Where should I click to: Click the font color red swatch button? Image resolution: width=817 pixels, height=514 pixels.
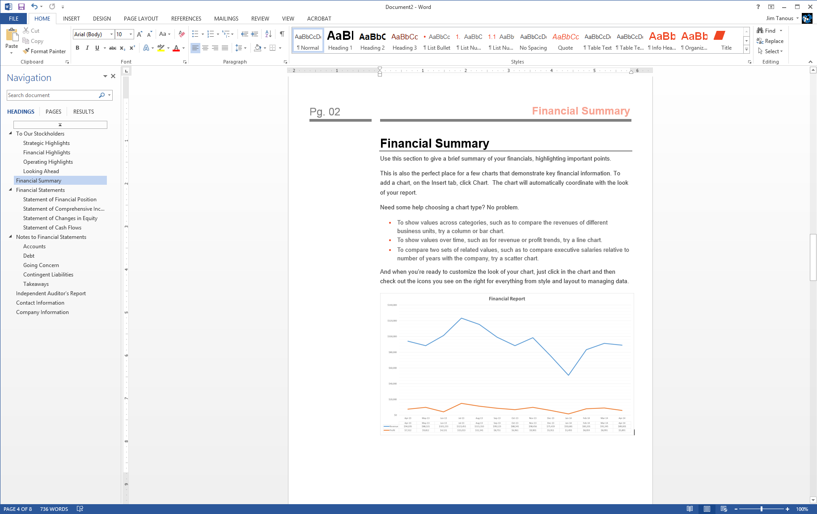[x=176, y=48]
